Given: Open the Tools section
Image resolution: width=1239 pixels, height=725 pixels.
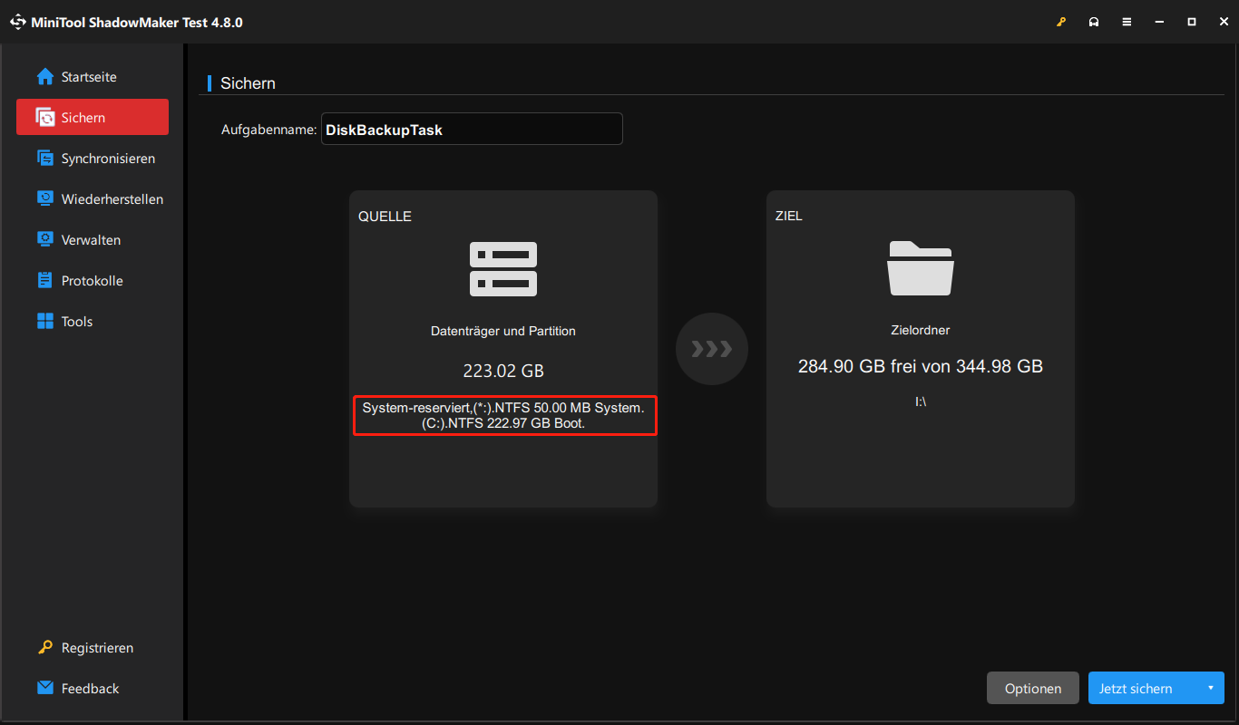Looking at the screenshot, I should (x=77, y=321).
